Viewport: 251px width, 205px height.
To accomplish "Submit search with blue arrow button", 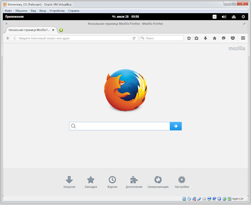I will pyautogui.click(x=176, y=126).
